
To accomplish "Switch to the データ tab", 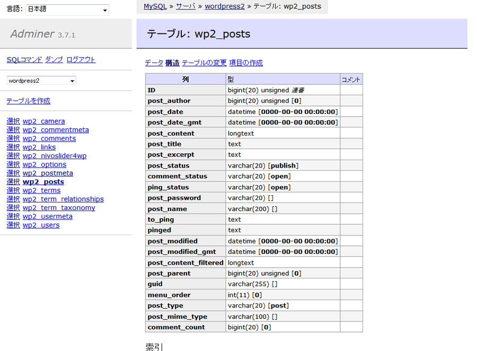I will (154, 63).
